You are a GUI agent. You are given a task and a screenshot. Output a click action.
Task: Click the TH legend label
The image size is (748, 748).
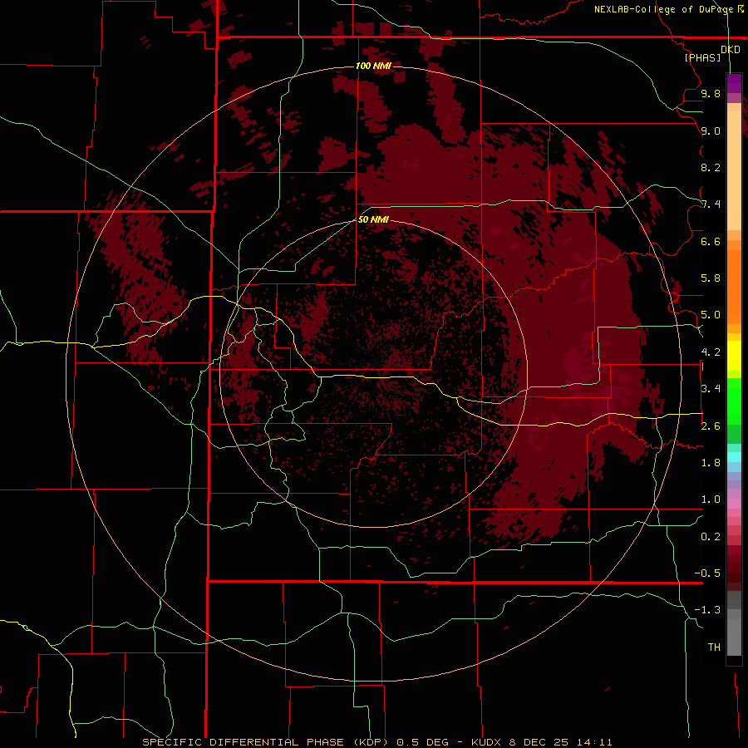714,647
